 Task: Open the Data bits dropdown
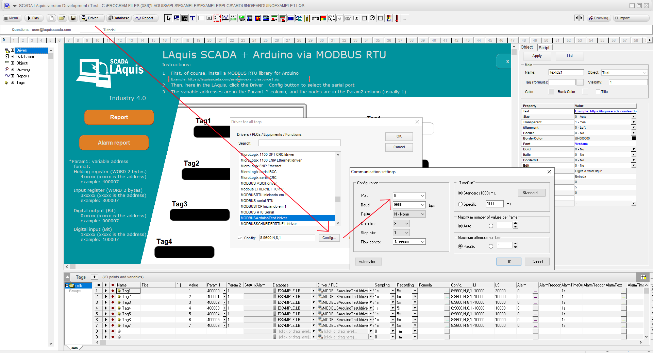click(407, 223)
